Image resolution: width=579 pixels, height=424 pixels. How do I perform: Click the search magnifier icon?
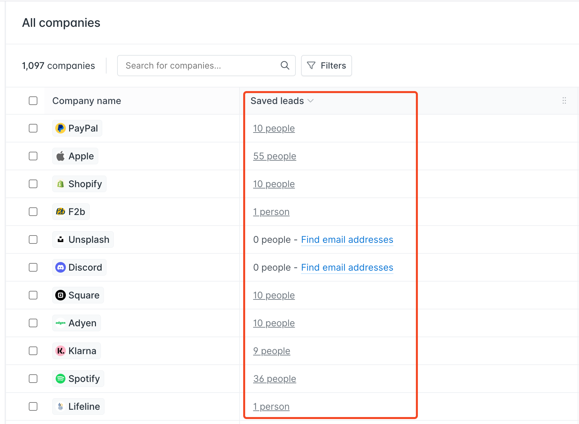pyautogui.click(x=285, y=66)
